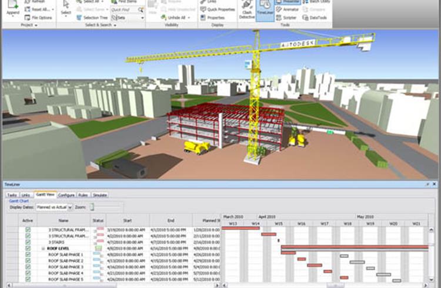This screenshot has width=441, height=288.
Task: Click the Gantt chart horizontal scrollbar thumb
Action: click(335, 286)
